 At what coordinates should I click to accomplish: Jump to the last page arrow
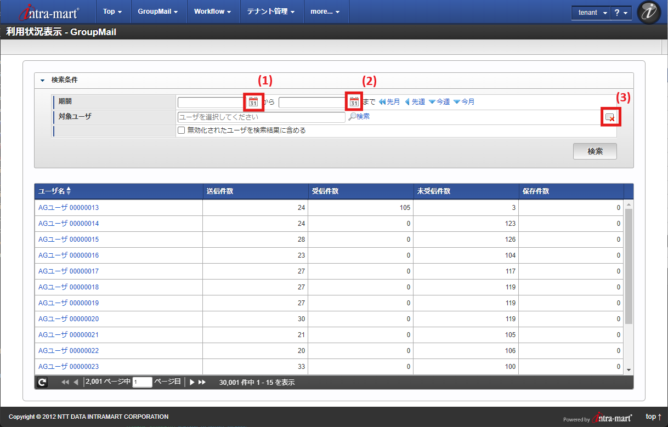(202, 382)
